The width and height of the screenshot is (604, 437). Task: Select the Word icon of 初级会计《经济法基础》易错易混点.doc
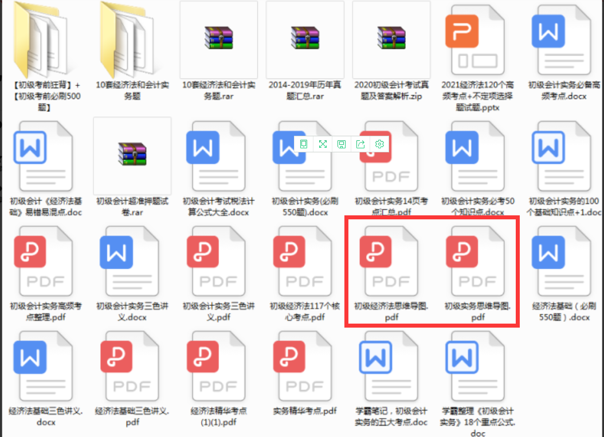[x=43, y=156]
